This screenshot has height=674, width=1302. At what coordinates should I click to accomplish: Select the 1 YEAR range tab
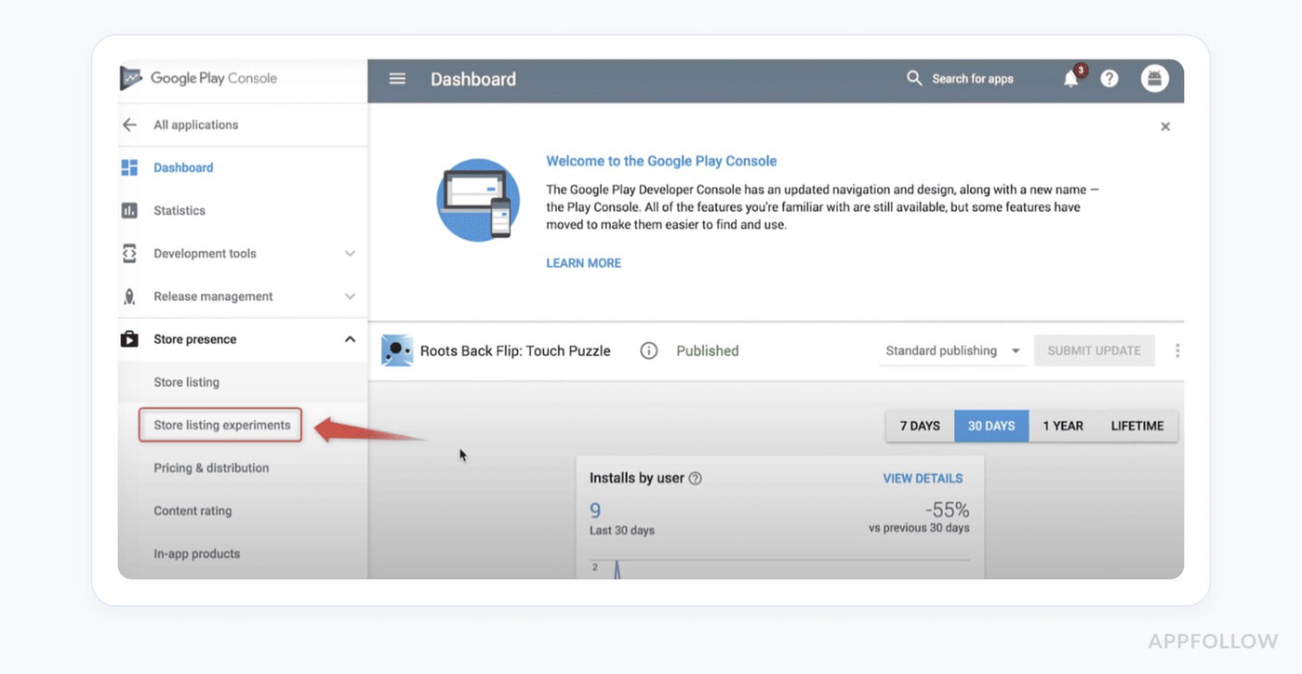[x=1063, y=426]
